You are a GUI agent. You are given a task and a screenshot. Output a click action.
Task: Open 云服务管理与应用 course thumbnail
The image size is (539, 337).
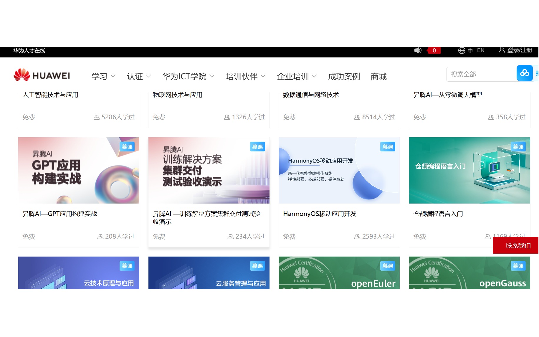[209, 273]
